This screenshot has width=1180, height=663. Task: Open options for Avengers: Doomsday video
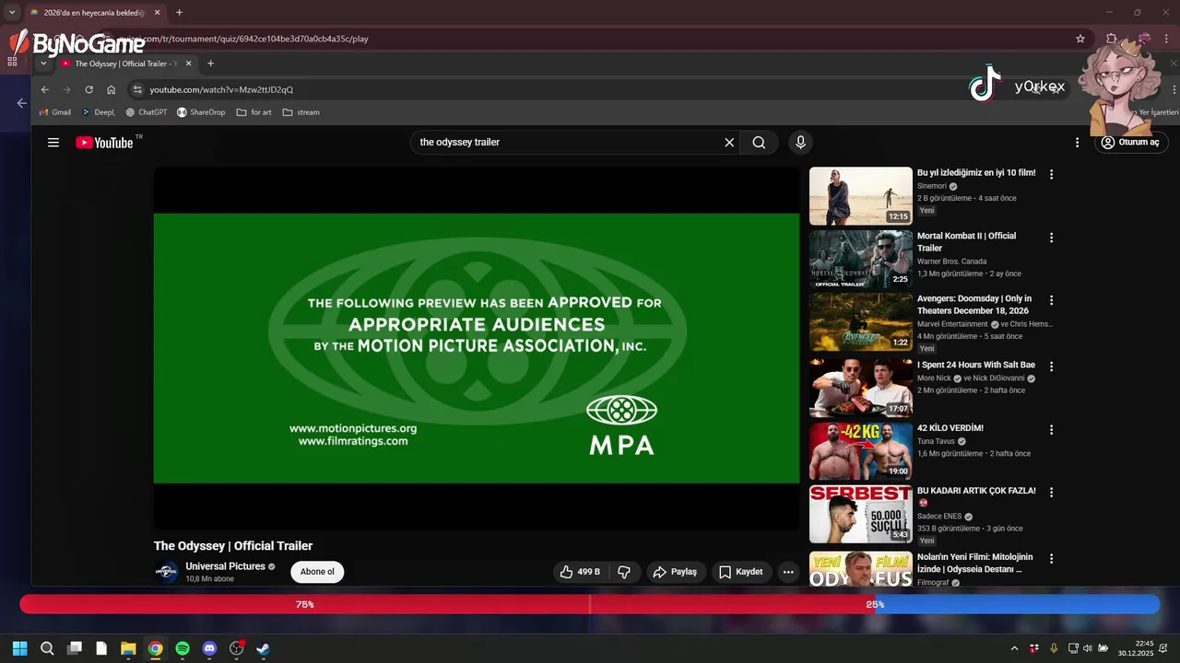pos(1051,300)
